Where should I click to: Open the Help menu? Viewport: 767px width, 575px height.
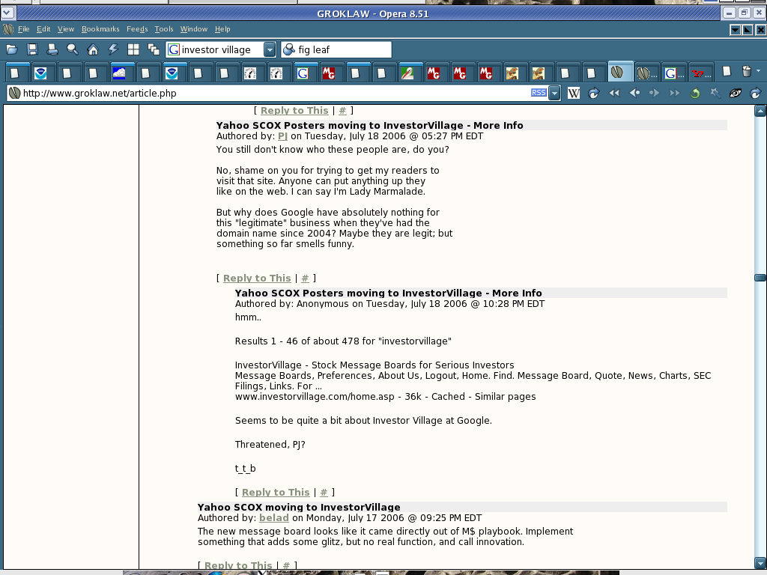(222, 29)
